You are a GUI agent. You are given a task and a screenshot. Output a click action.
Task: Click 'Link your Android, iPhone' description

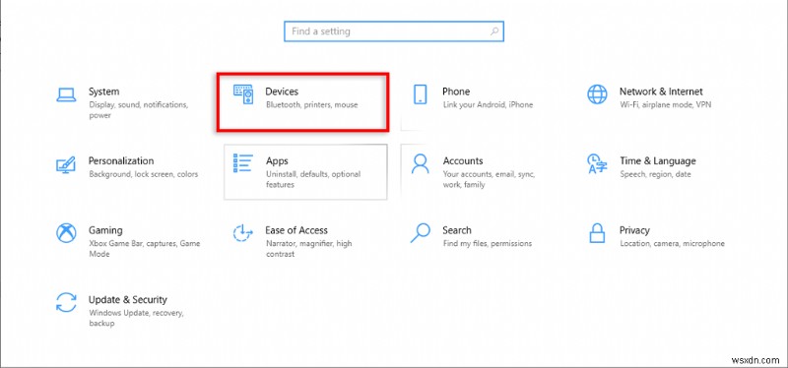[488, 105]
